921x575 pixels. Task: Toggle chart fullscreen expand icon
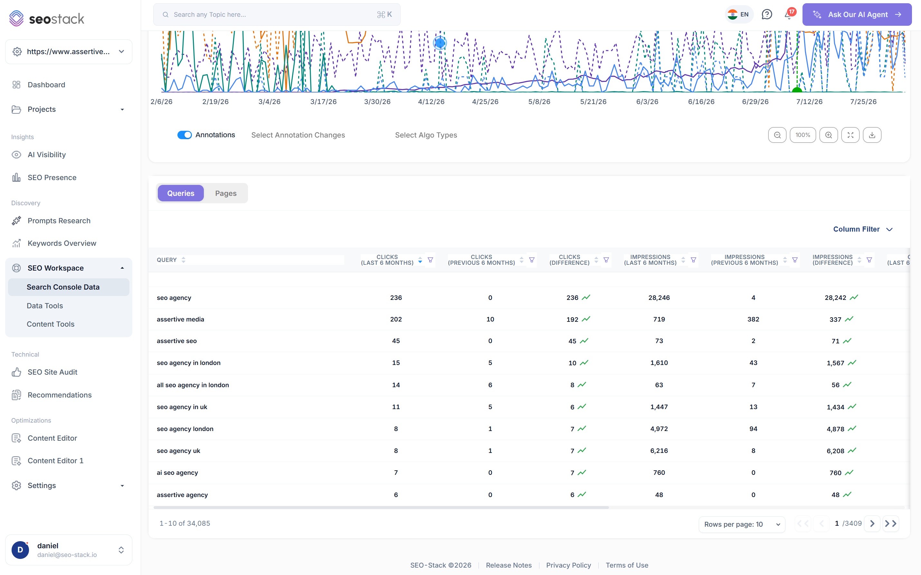pyautogui.click(x=850, y=135)
